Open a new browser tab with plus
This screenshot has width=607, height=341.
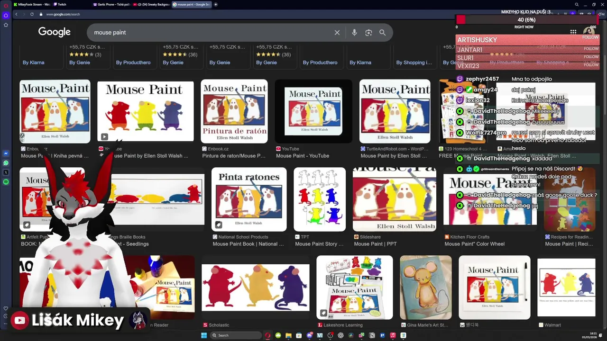point(216,4)
